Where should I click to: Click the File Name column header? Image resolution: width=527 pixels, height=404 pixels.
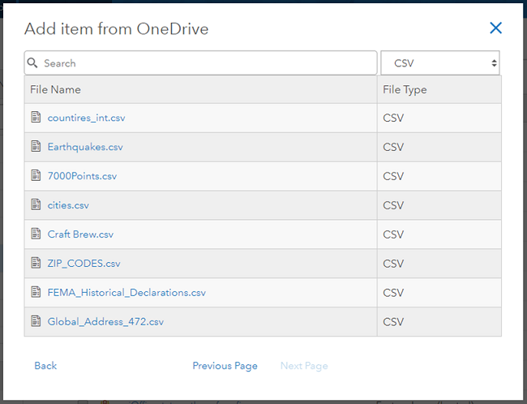click(55, 89)
